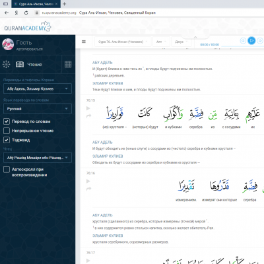
Task: Share ayah 76:15 with arrow icon
Action: (88, 116)
